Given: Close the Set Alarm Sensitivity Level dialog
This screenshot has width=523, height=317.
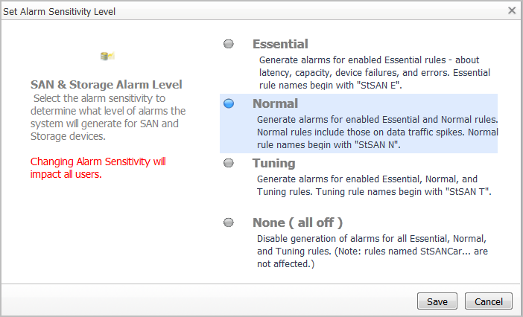Looking at the screenshot, I should pyautogui.click(x=512, y=10).
